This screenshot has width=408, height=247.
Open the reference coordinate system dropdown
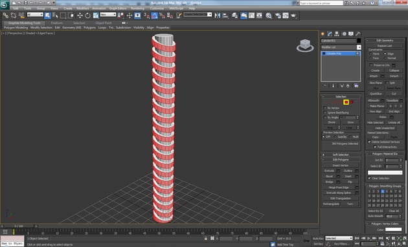[108, 15]
